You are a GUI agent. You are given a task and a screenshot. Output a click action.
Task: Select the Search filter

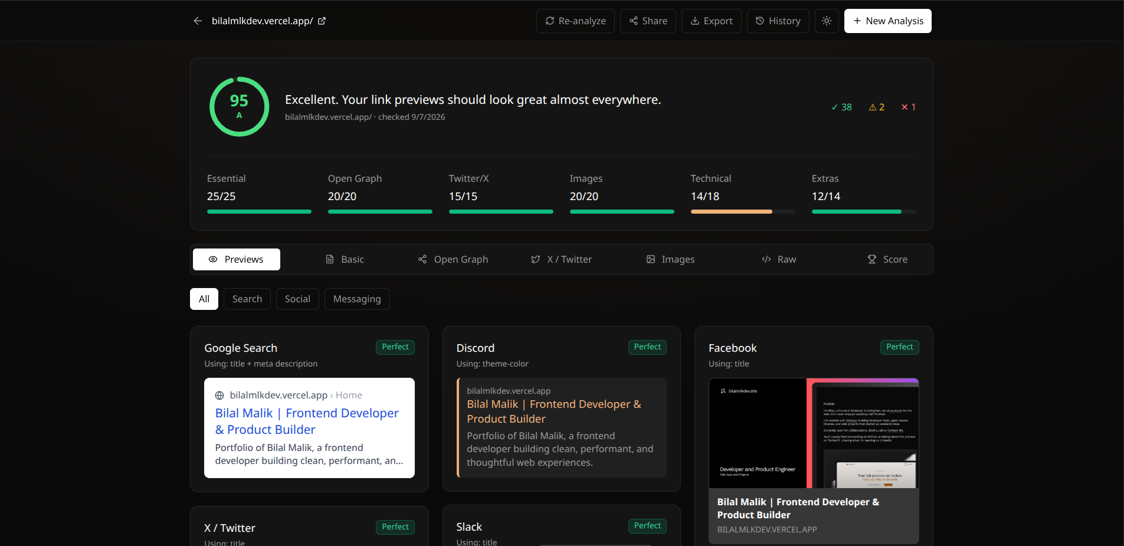247,299
